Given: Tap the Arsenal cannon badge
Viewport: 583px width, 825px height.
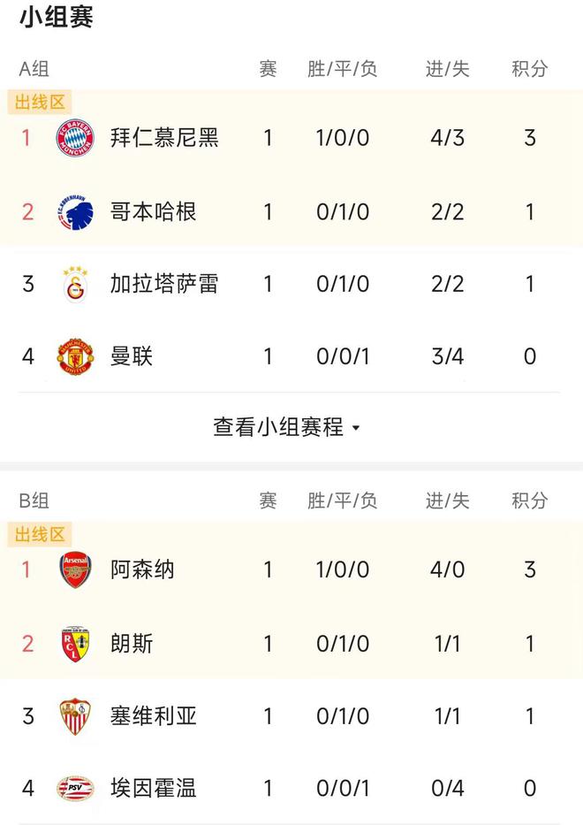Looking at the screenshot, I should 75,569.
